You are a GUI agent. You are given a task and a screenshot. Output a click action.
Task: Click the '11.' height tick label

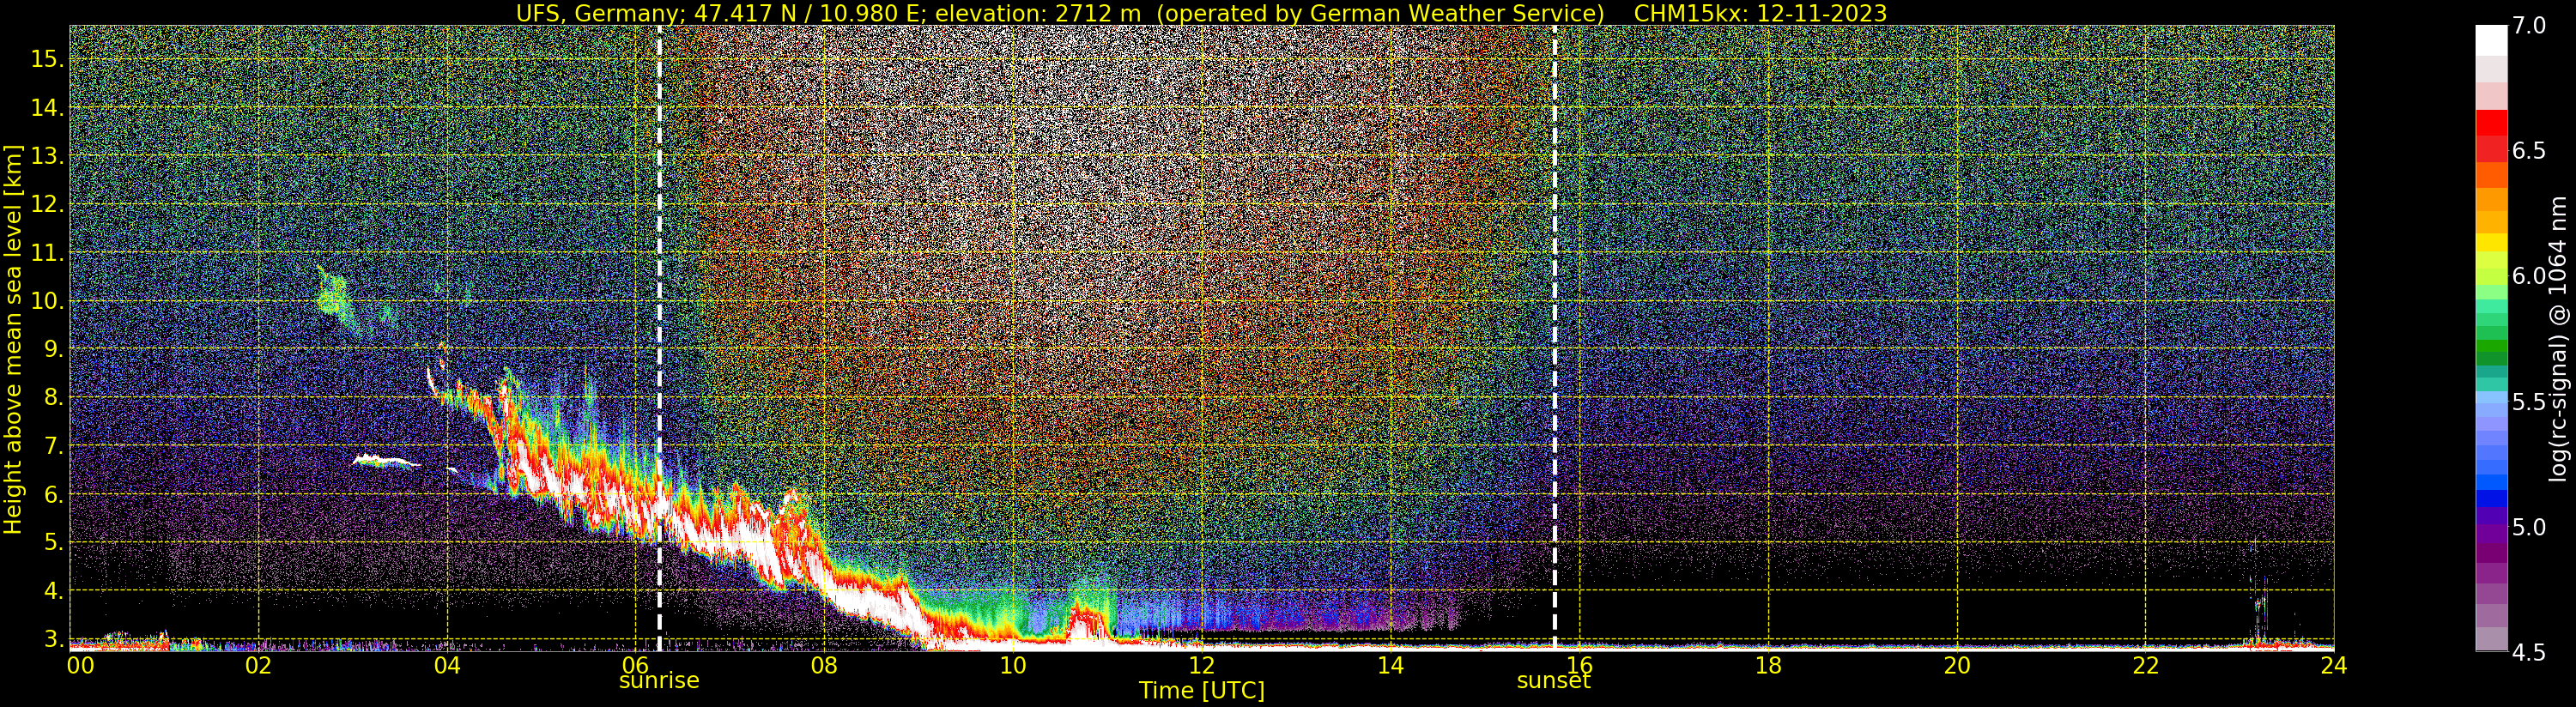pyautogui.click(x=47, y=253)
